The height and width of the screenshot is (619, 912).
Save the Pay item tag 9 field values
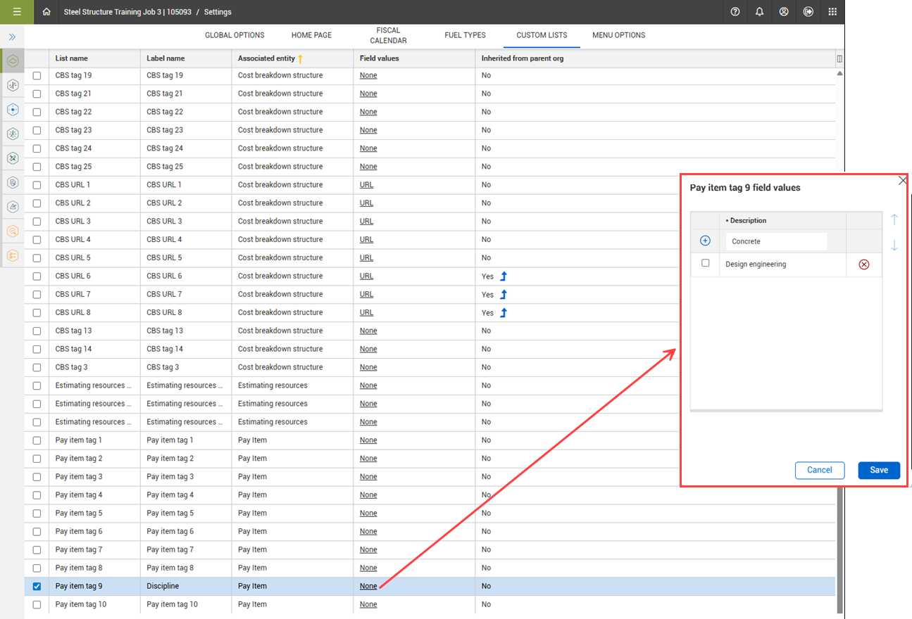point(879,470)
